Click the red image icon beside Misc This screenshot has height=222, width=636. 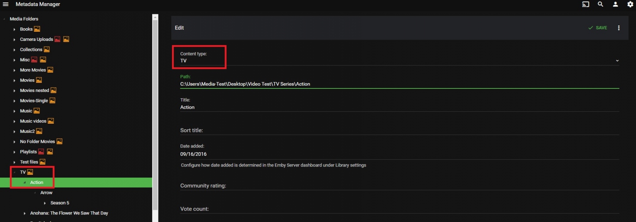[34, 60]
